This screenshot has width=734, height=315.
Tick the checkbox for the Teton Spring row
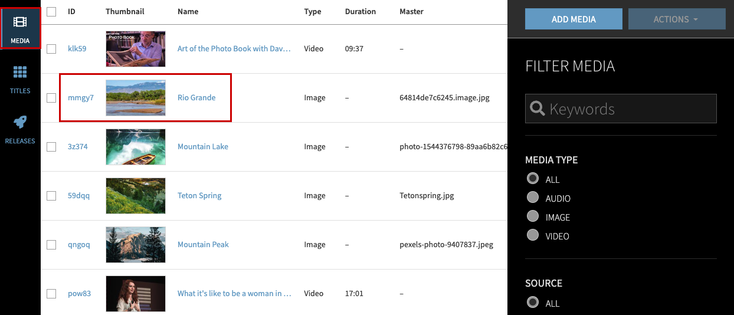pyautogui.click(x=51, y=195)
